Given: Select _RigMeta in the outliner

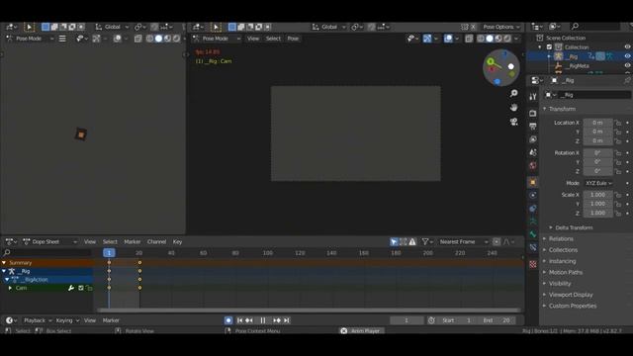Looking at the screenshot, I should pyautogui.click(x=579, y=66).
